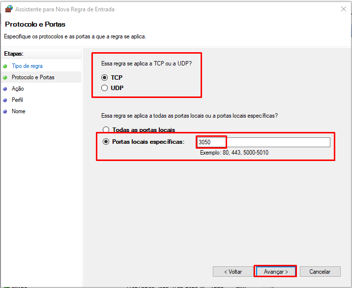Go to the Tipo de regra step

click(27, 66)
